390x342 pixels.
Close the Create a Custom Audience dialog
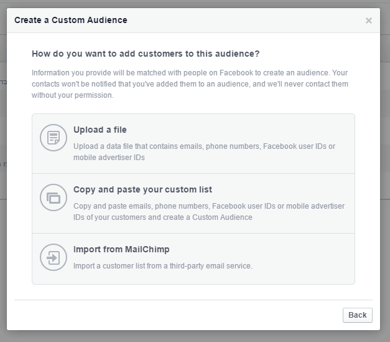tap(369, 21)
